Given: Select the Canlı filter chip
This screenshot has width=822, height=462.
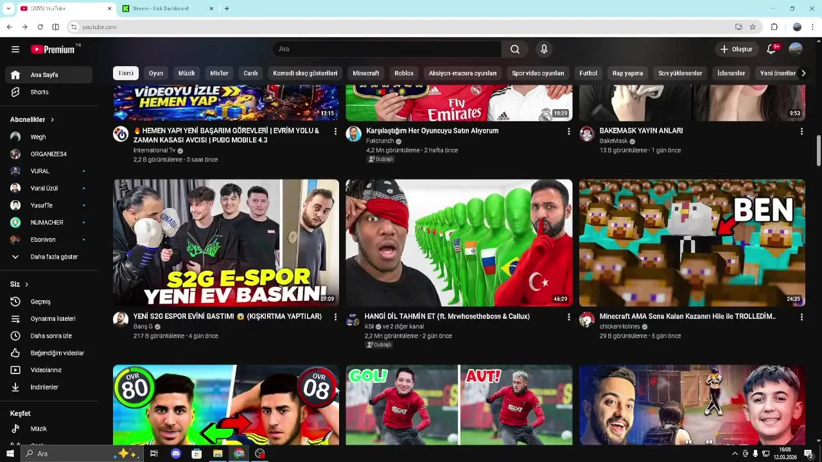Looking at the screenshot, I should (x=250, y=73).
